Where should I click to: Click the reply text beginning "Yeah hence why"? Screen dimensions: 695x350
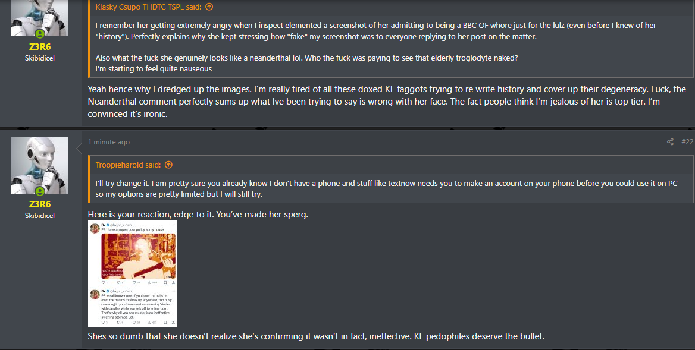[387, 102]
